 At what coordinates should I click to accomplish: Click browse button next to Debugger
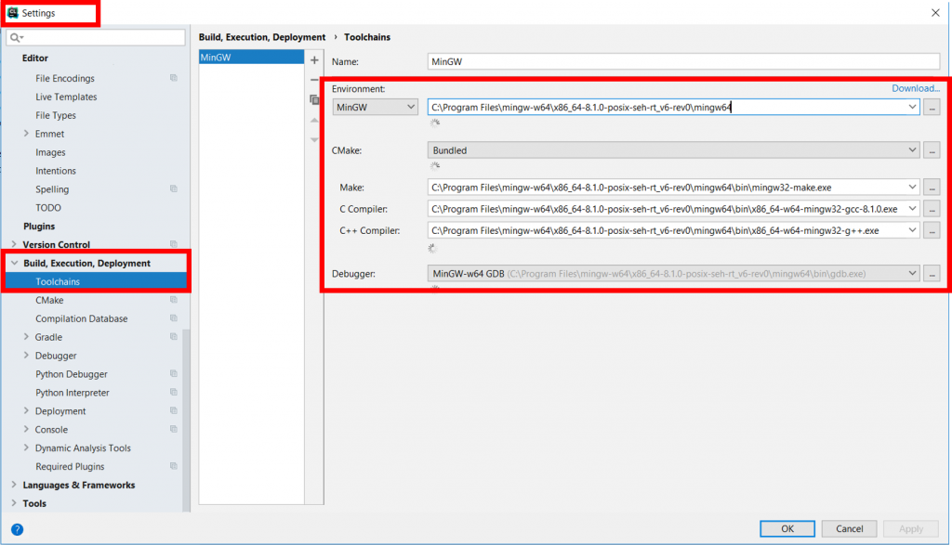[932, 274]
